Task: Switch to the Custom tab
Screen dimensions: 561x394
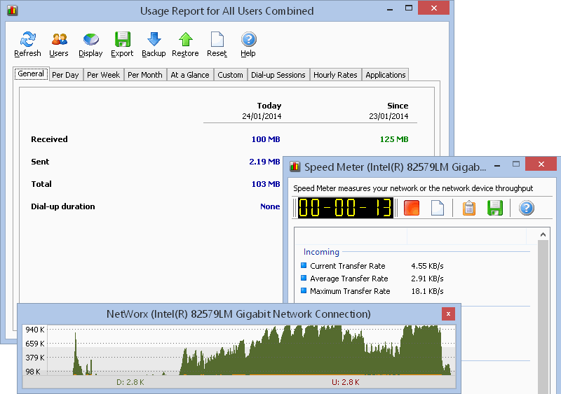Action: [x=231, y=75]
